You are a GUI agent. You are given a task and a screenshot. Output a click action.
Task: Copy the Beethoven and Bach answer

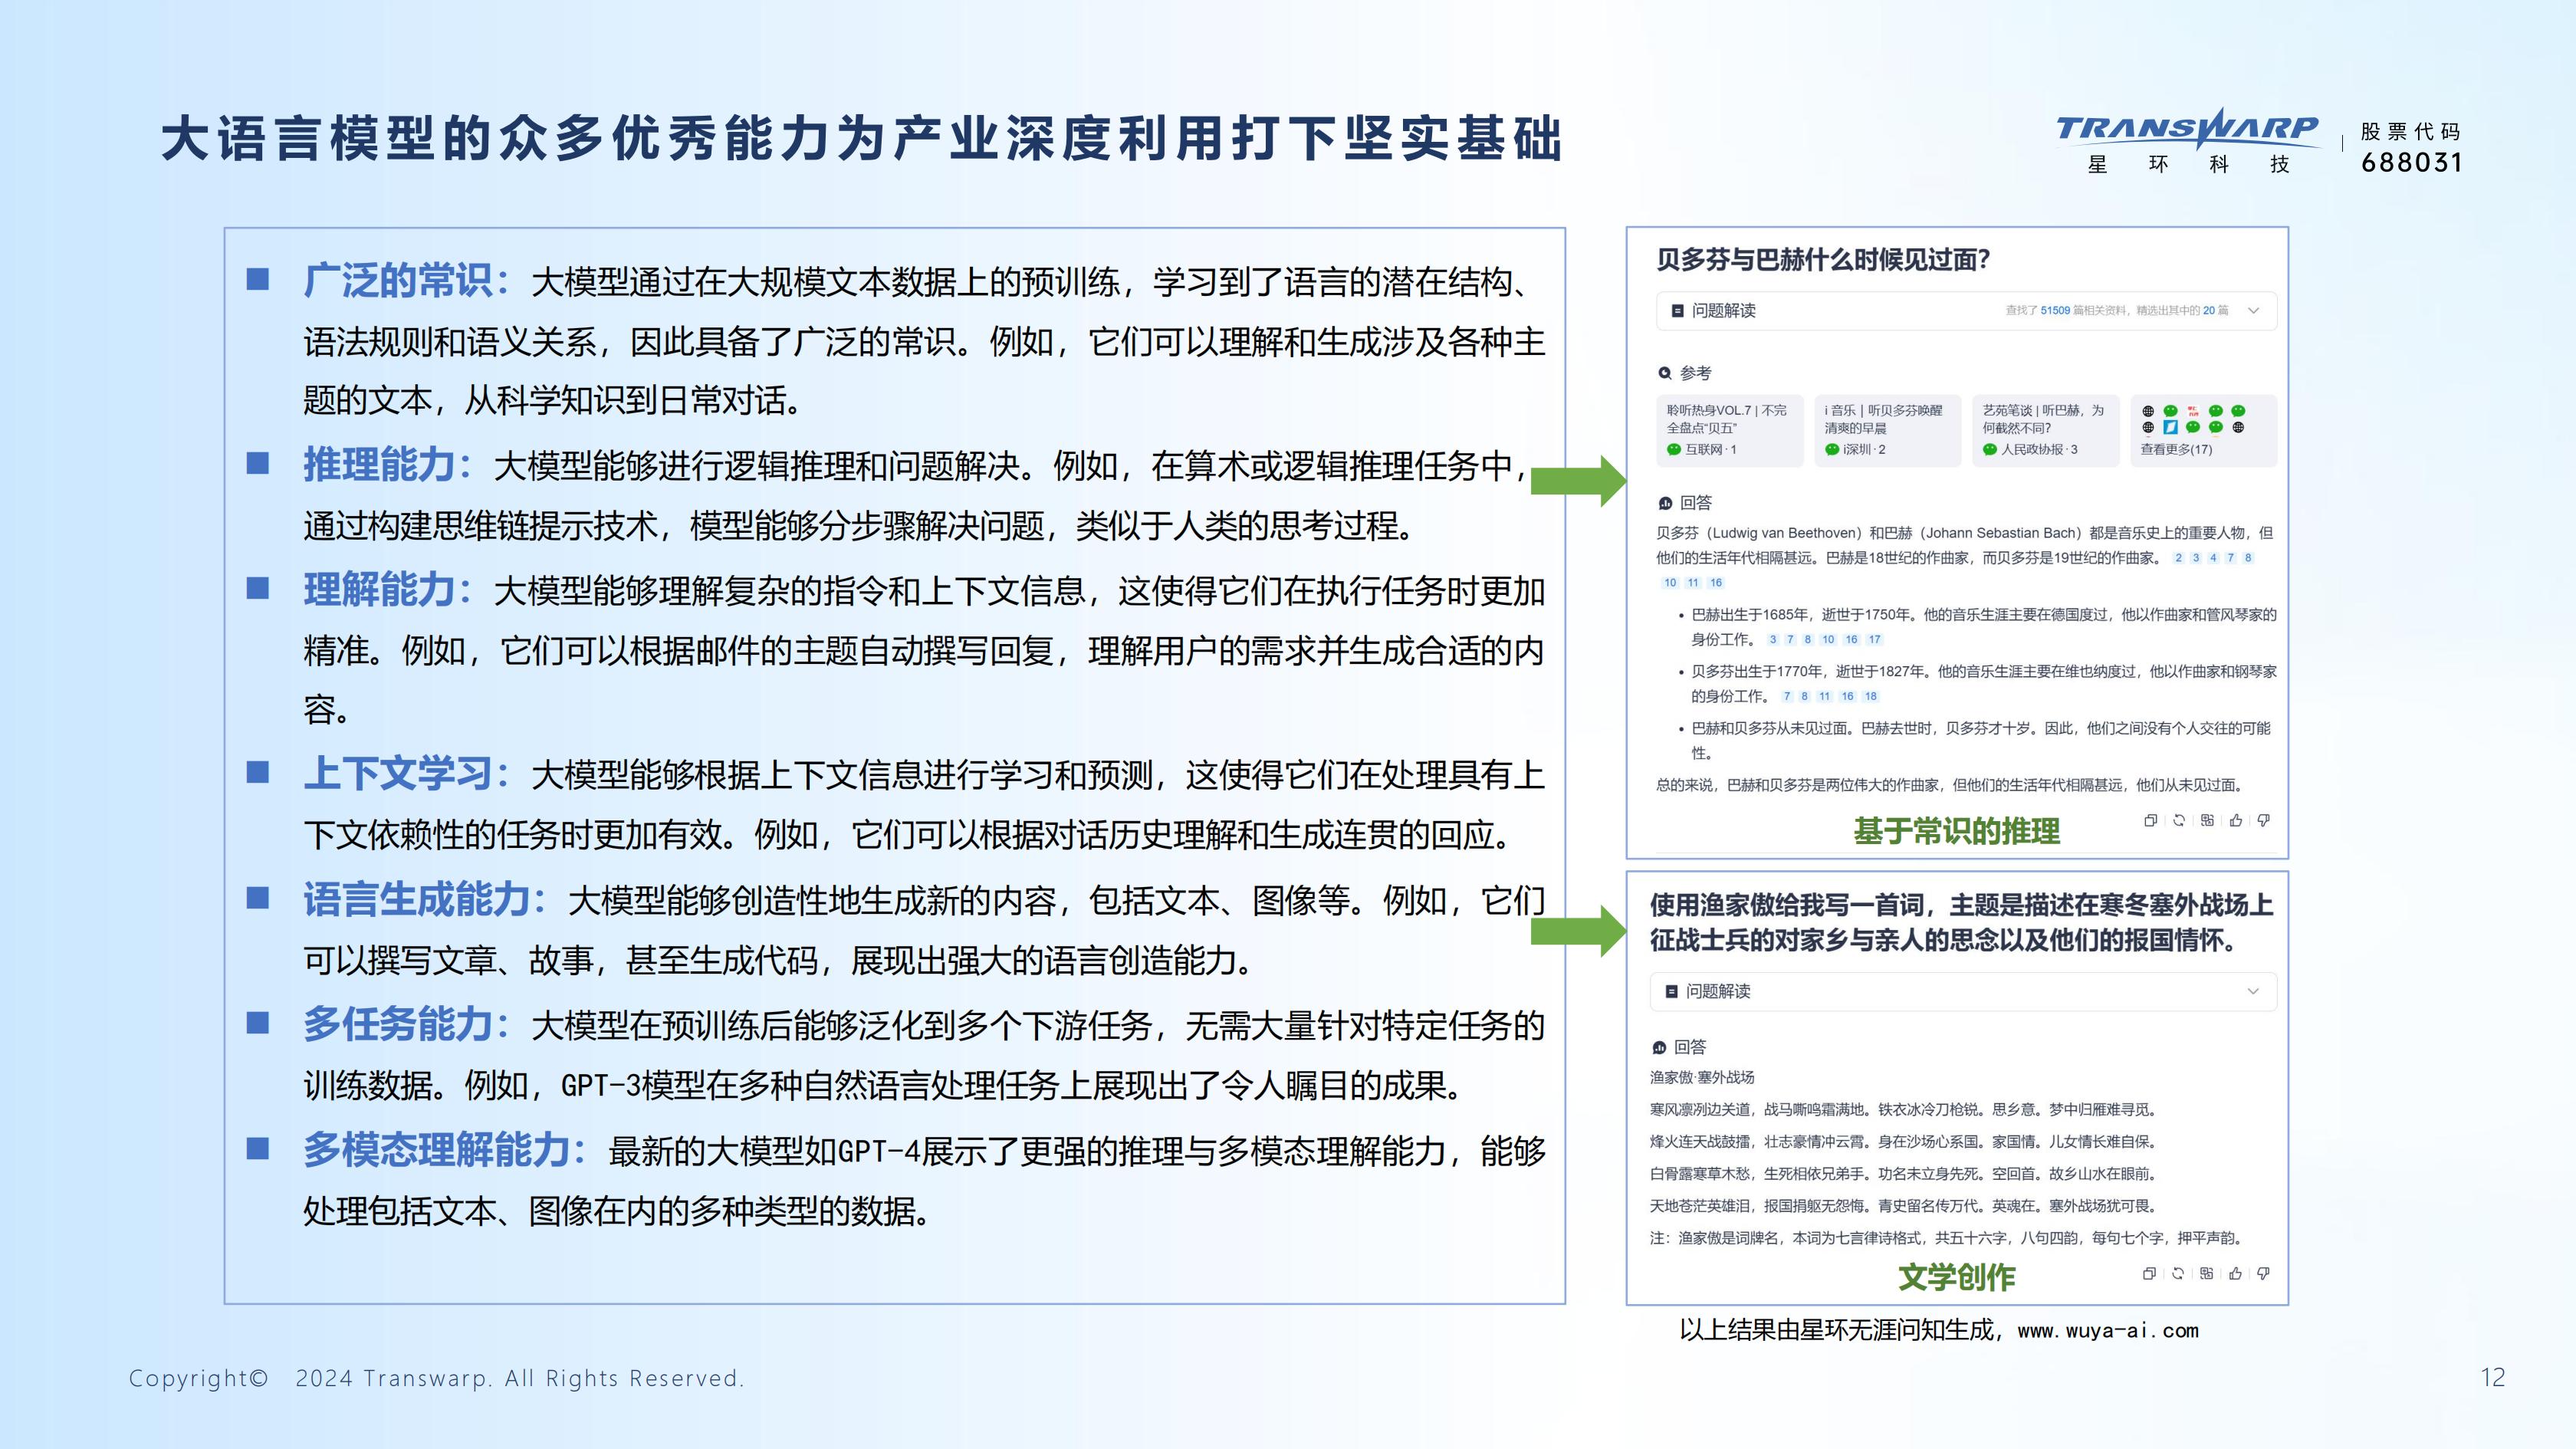pos(2150,820)
